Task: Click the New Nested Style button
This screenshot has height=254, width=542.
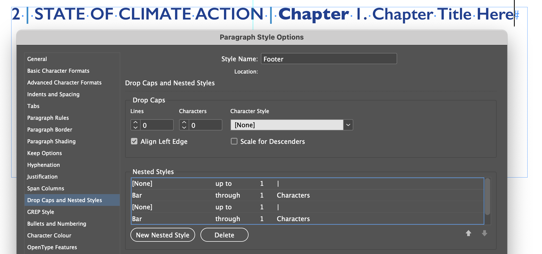Action: point(162,235)
